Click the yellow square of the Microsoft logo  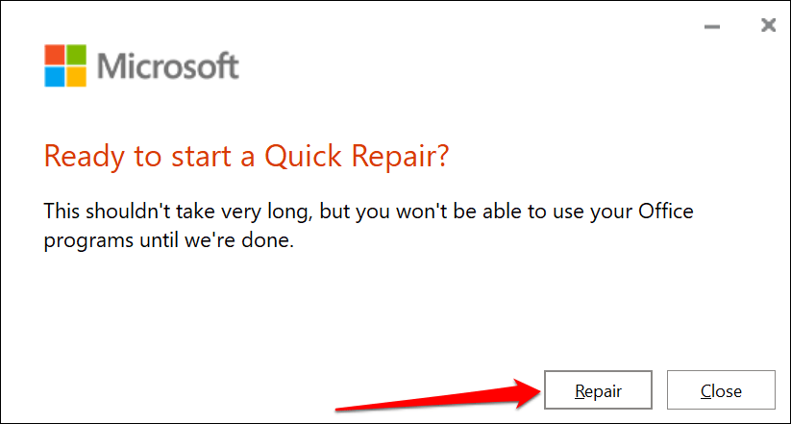[78, 75]
